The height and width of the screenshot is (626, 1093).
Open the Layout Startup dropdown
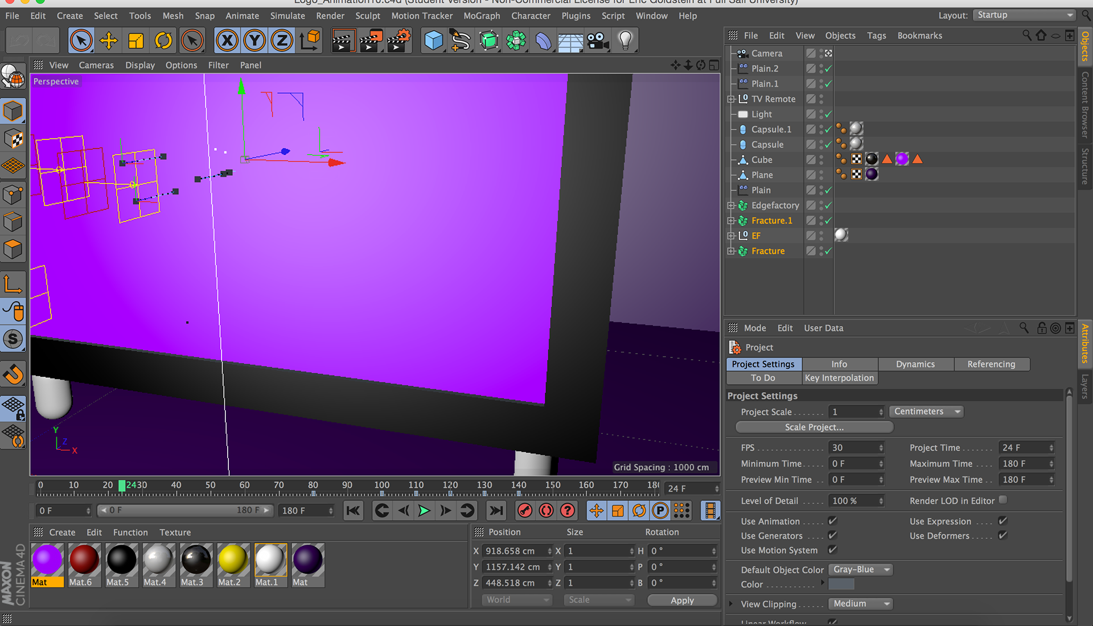[1024, 15]
